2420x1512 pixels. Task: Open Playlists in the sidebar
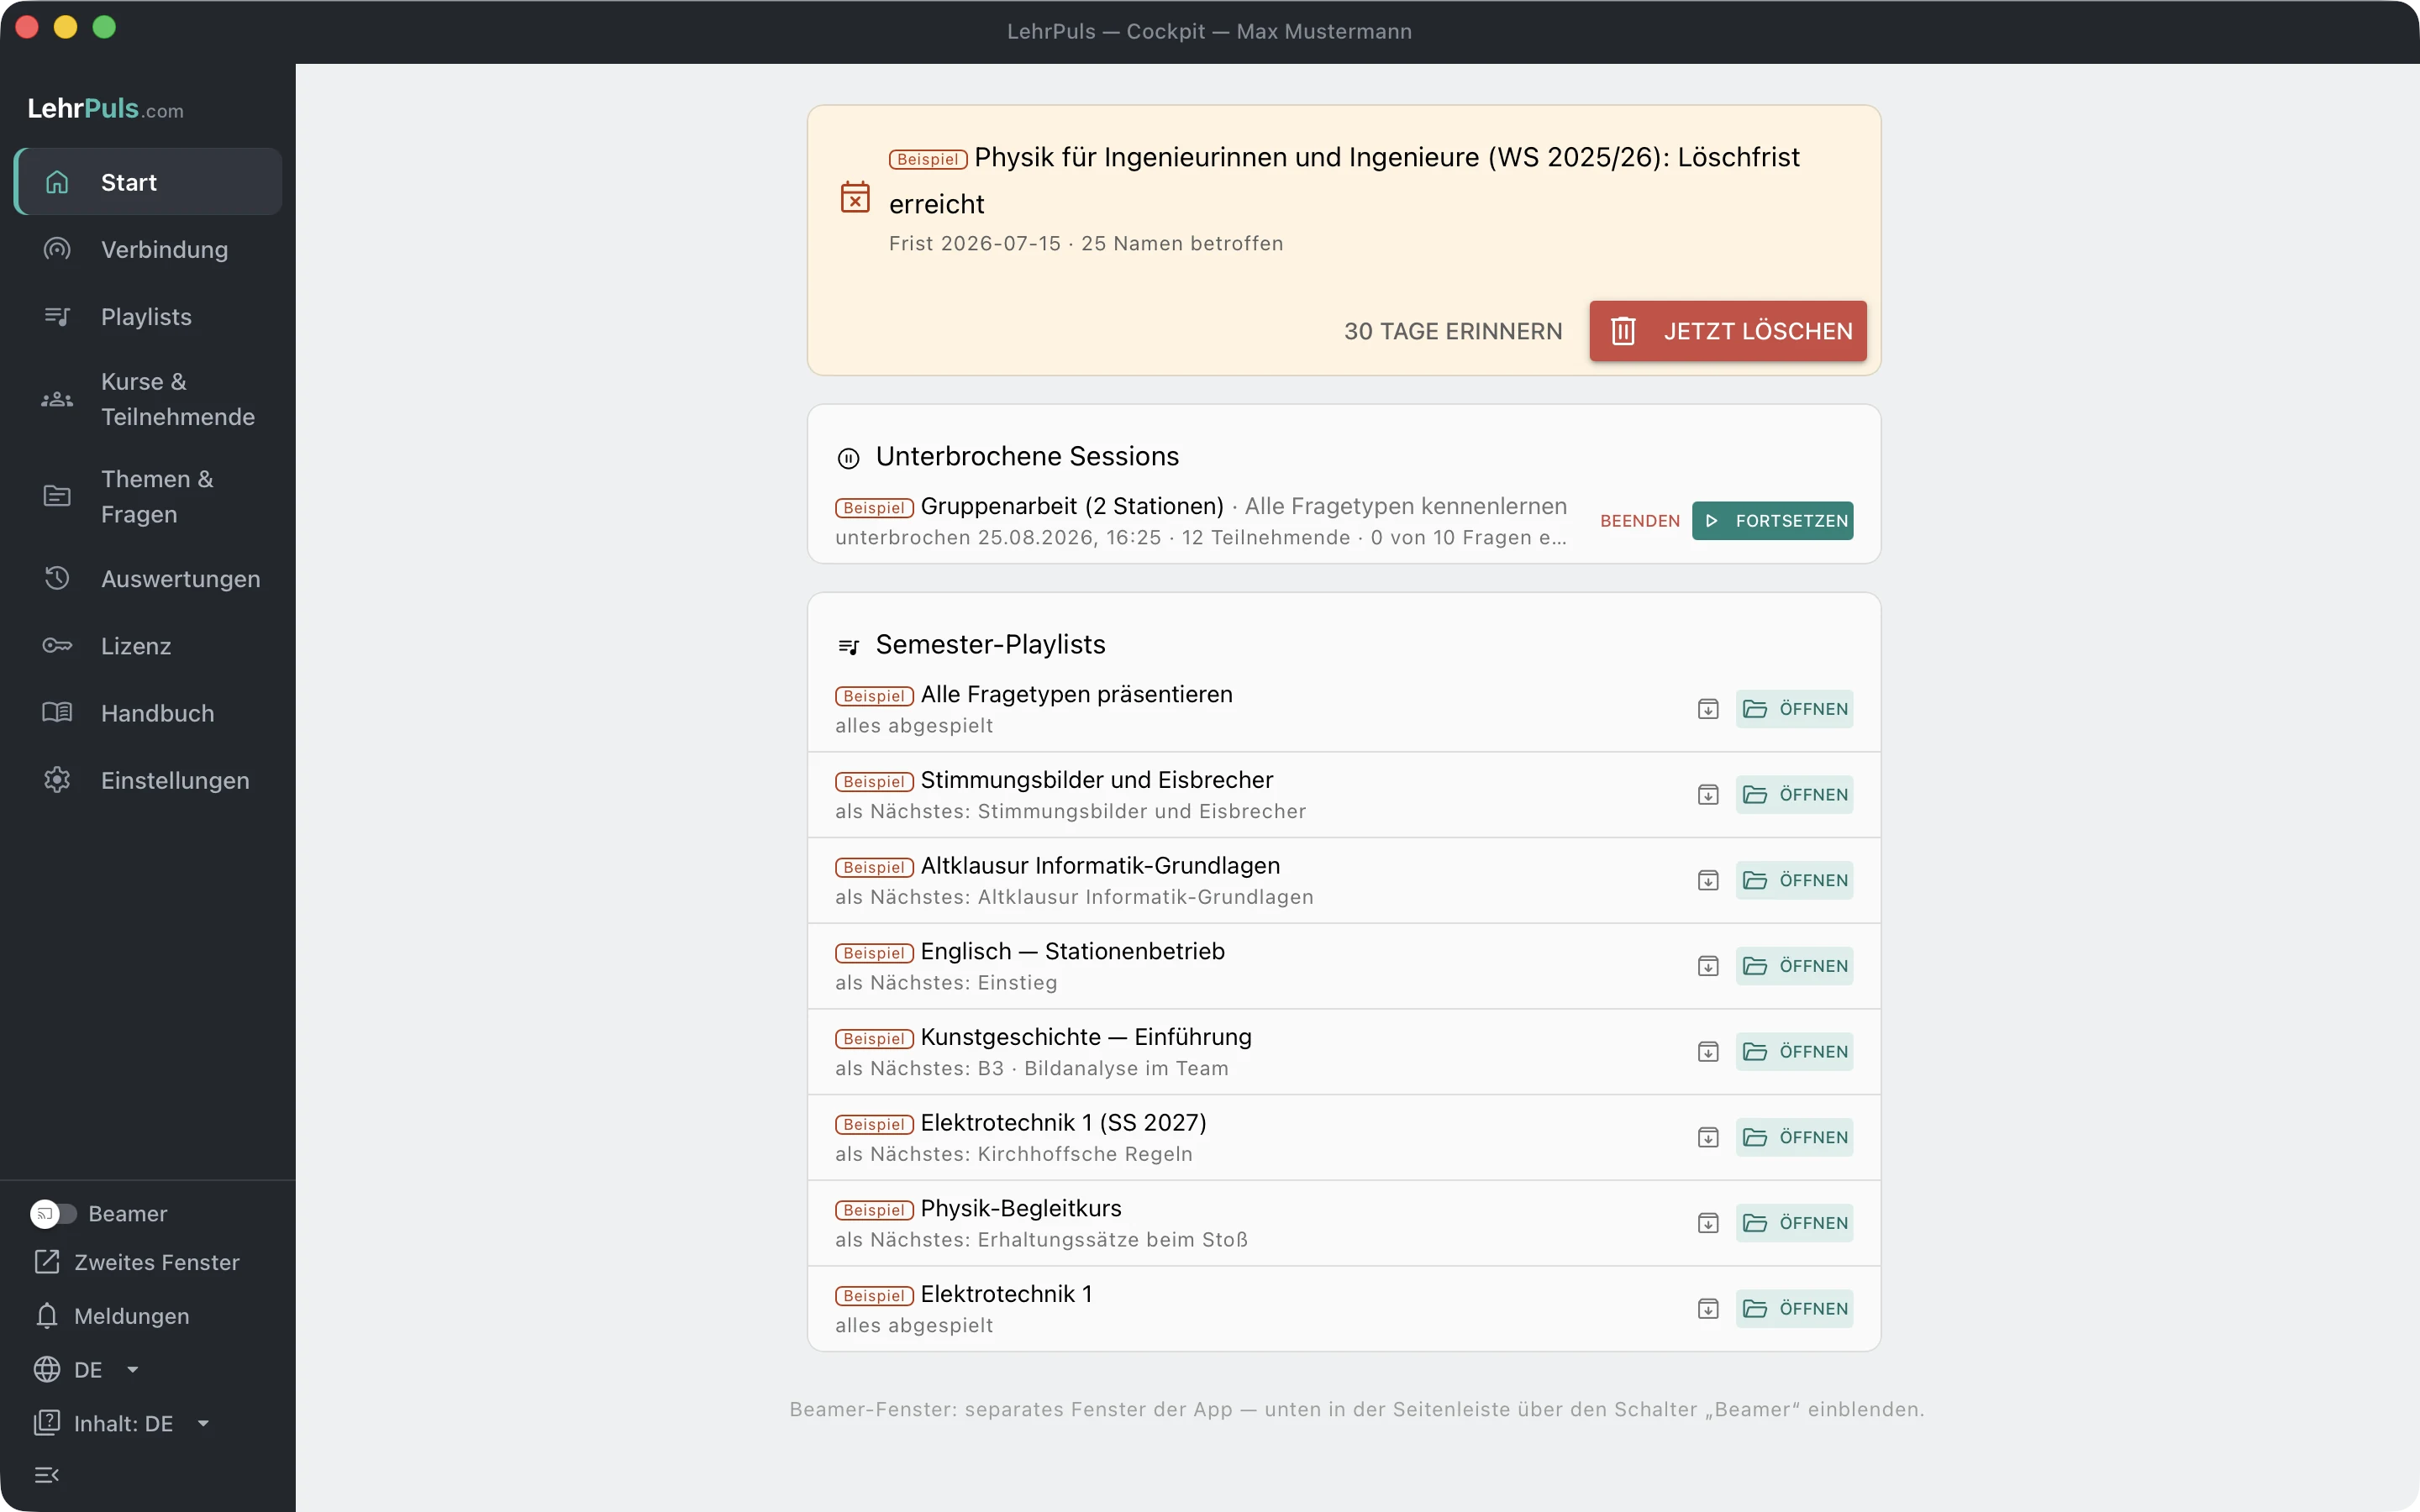148,316
